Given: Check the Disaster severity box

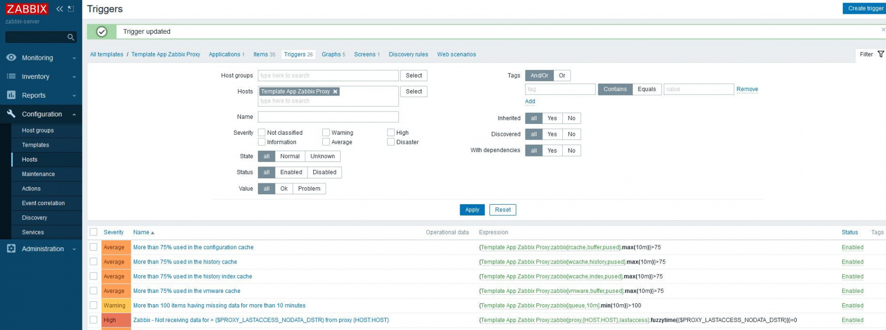Looking at the screenshot, I should pyautogui.click(x=391, y=142).
